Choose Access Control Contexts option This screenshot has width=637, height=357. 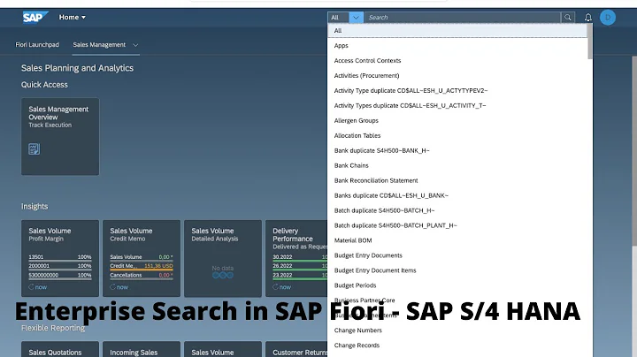[x=457, y=60]
